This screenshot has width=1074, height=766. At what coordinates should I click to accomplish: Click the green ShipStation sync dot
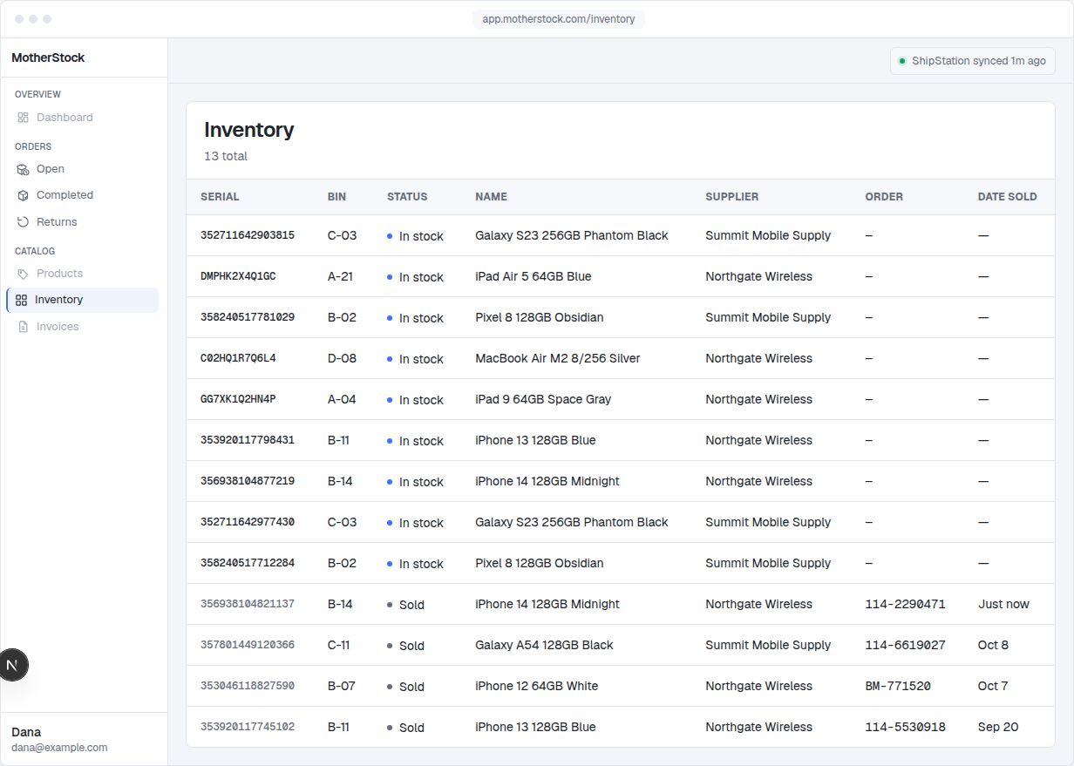point(902,61)
